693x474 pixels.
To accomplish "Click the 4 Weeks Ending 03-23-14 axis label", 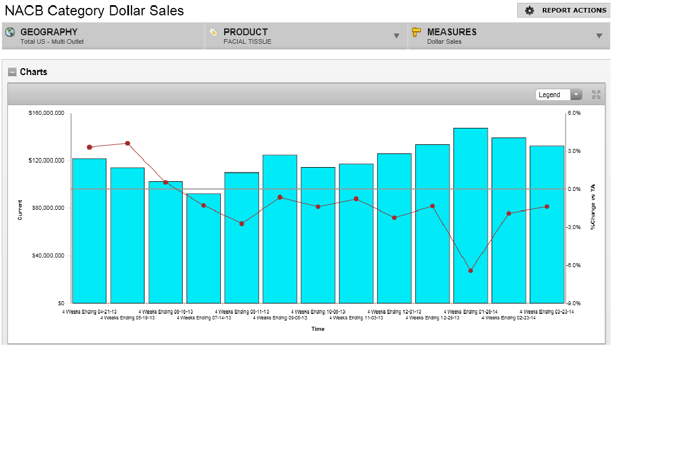I will point(547,311).
